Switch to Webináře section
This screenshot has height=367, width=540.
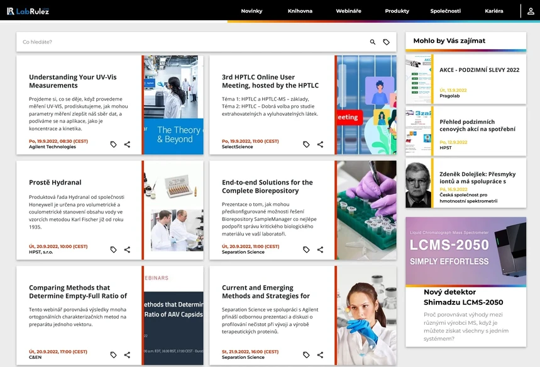[348, 11]
